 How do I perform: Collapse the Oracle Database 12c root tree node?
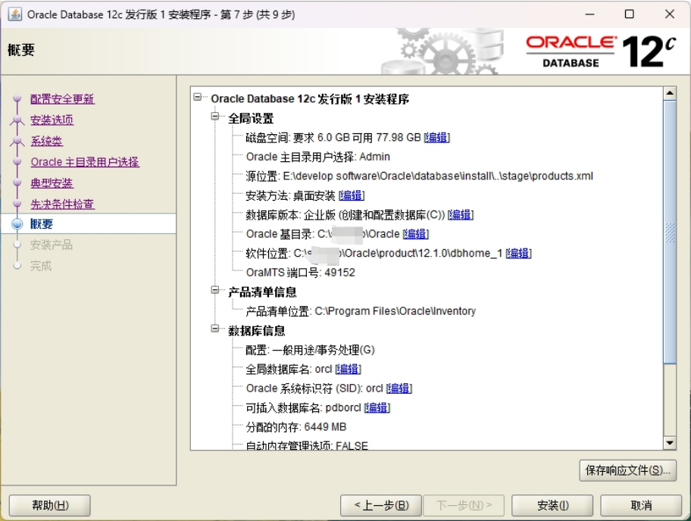pyautogui.click(x=198, y=98)
